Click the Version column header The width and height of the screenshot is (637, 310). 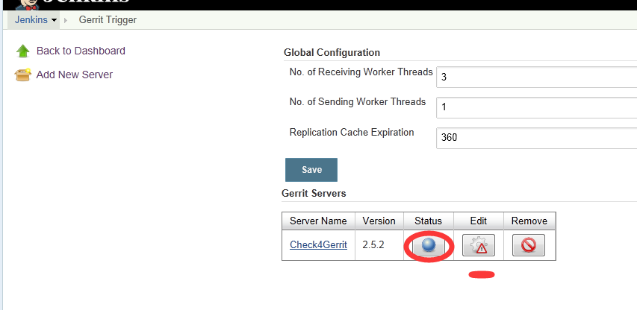tap(379, 221)
